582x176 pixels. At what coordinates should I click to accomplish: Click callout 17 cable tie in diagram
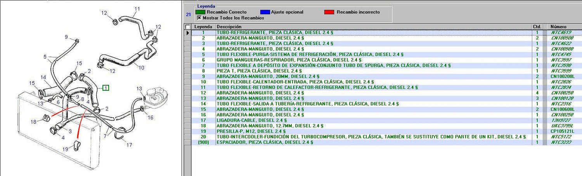(x=129, y=145)
